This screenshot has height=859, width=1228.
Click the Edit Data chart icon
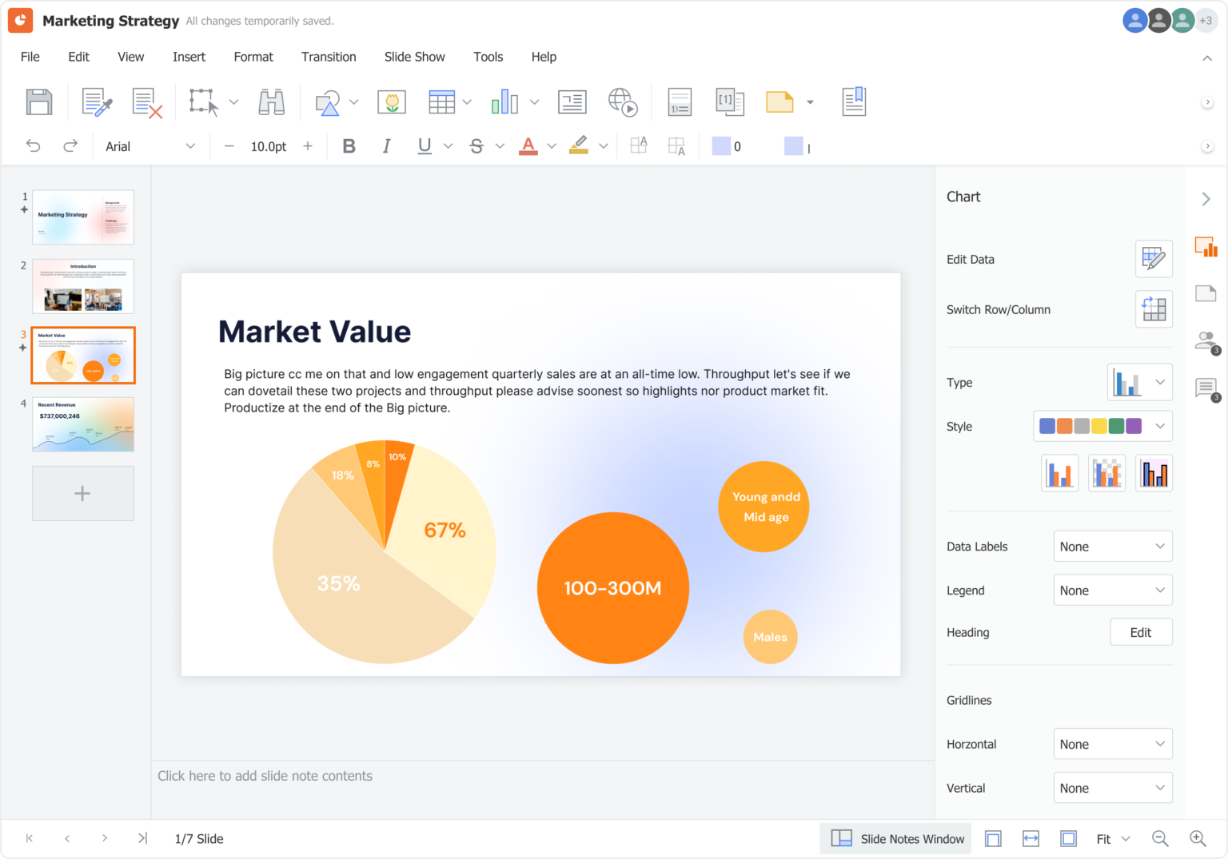(1154, 259)
